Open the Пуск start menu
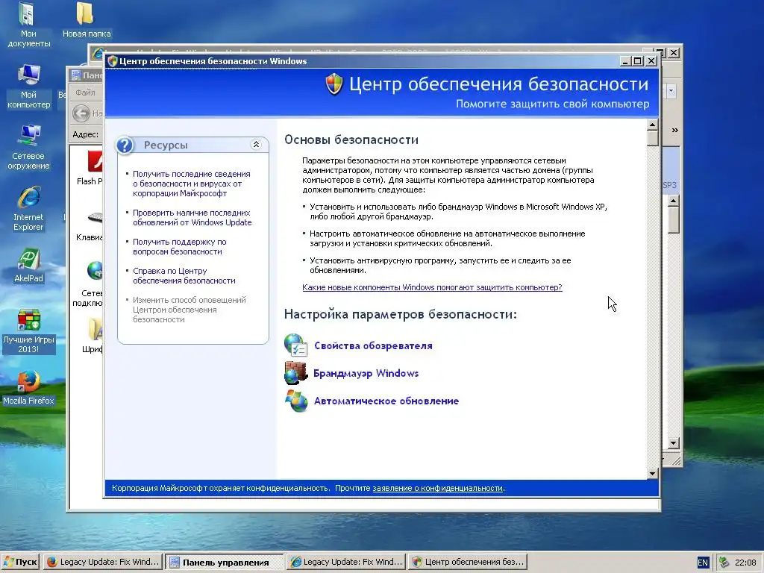Screen dimensions: 764x573 pyautogui.click(x=20, y=562)
